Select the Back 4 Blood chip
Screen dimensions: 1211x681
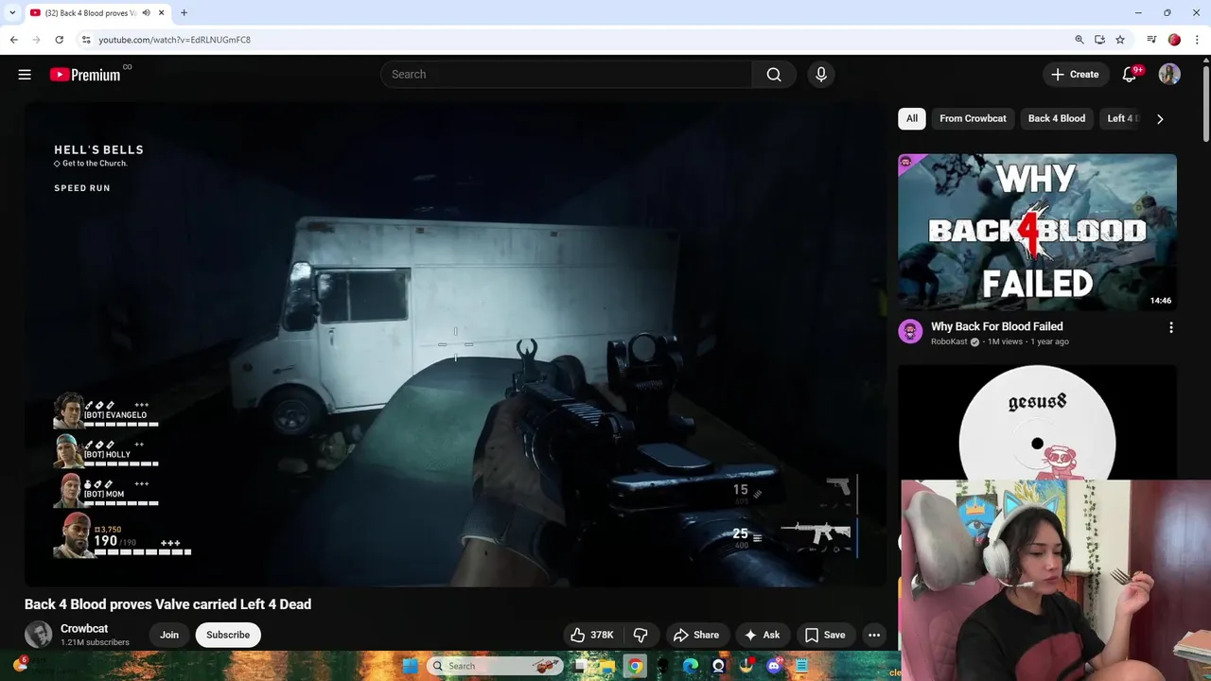(x=1057, y=118)
